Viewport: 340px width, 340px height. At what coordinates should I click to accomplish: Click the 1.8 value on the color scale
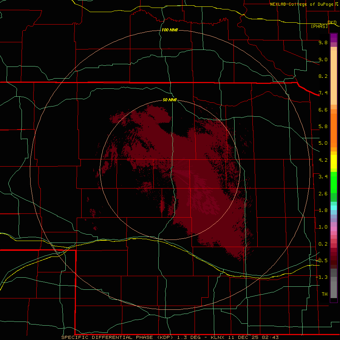tap(323, 210)
